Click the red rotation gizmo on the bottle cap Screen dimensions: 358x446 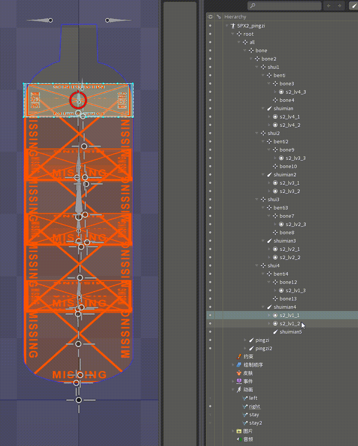pyautogui.click(x=78, y=101)
